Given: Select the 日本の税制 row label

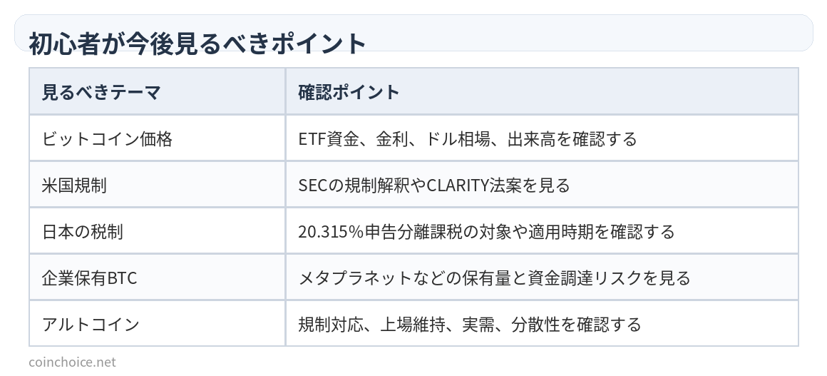Looking at the screenshot, I should 82,231.
